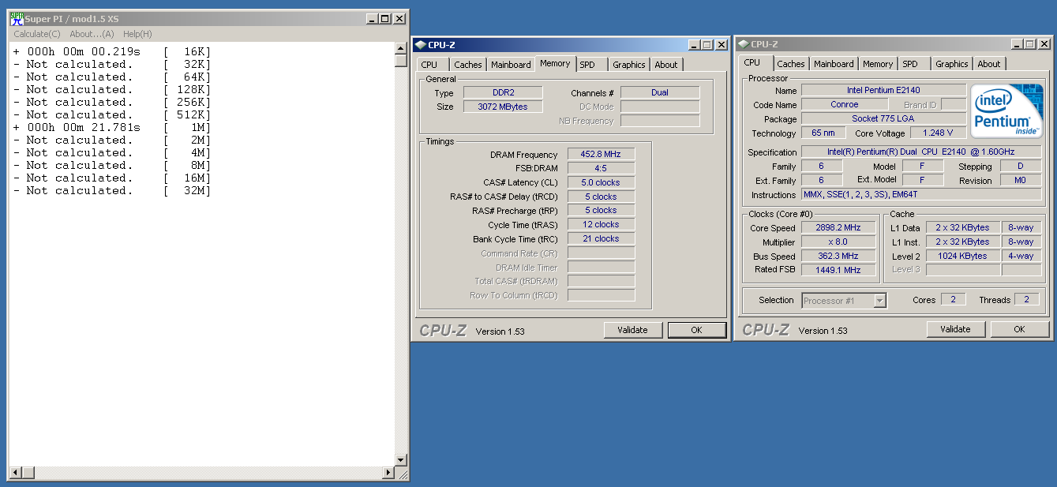Close the Super PI window
Screen dimensions: 1057x487
tap(399, 19)
